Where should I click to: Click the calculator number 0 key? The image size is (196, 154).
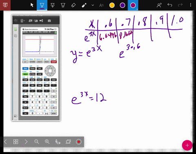(x=32, y=113)
